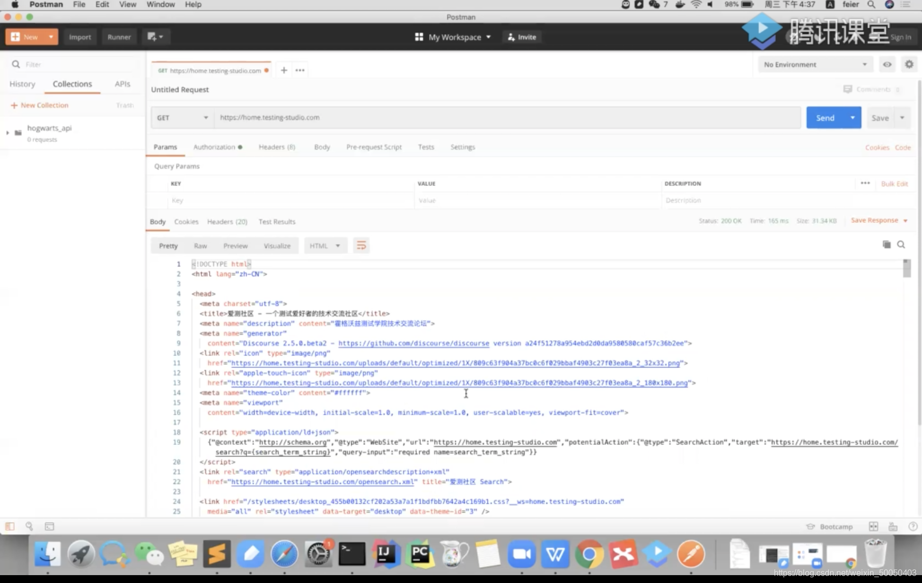The image size is (922, 583).
Task: Open Manage Environments gear icon
Action: coord(909,64)
